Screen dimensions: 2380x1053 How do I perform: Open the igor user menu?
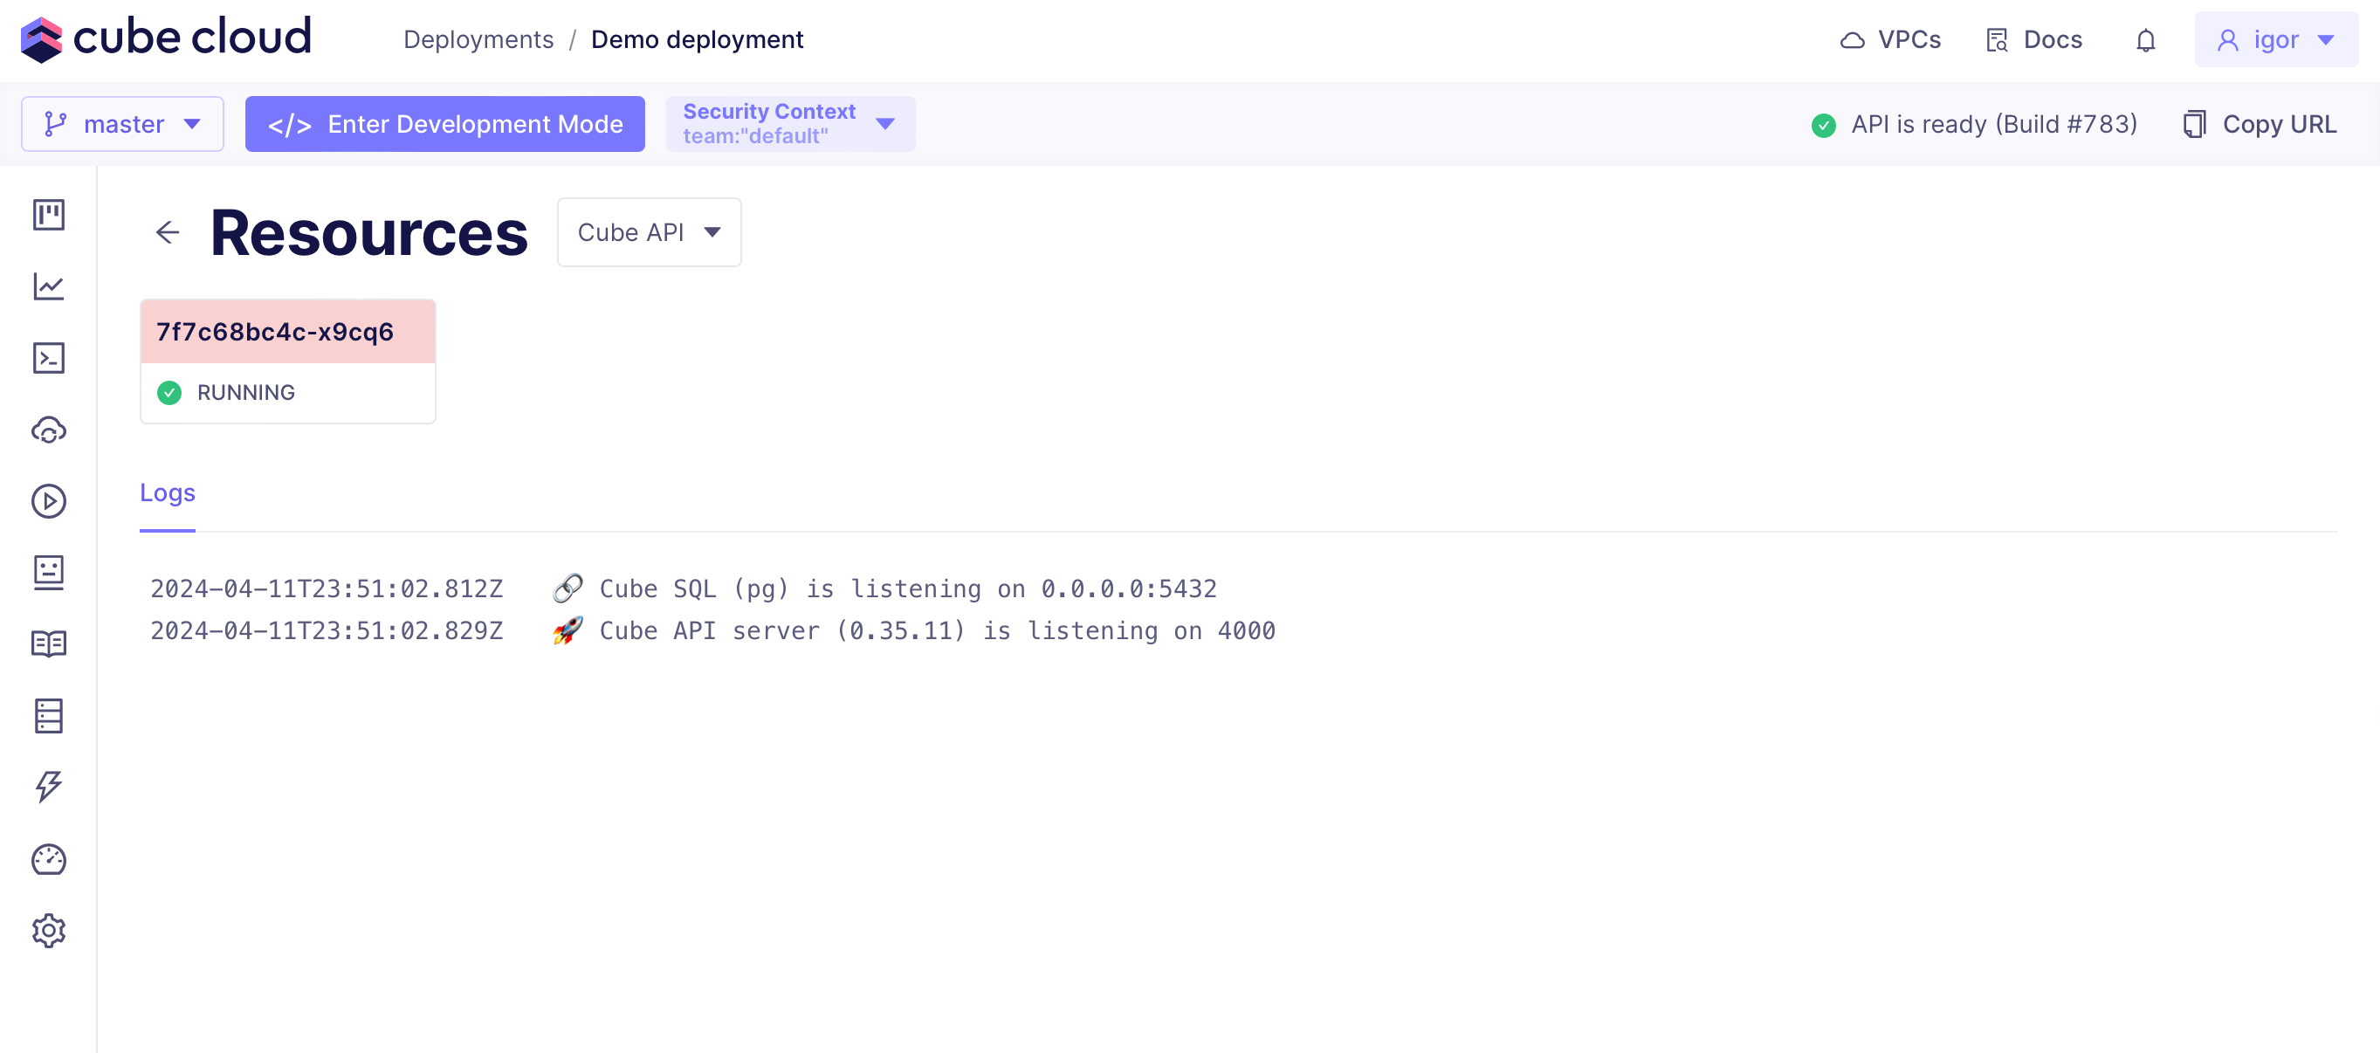point(2274,39)
